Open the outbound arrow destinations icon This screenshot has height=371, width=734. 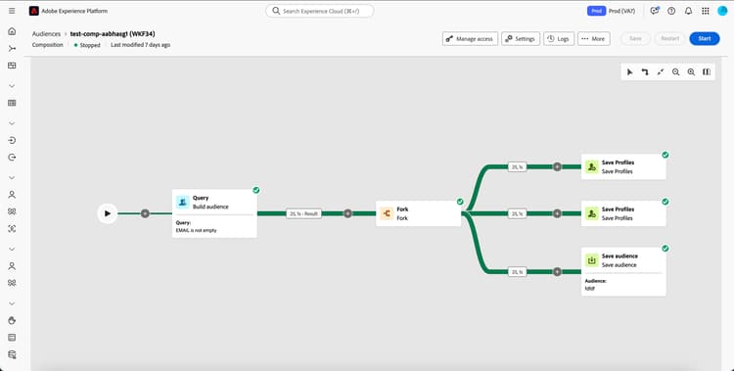point(12,158)
